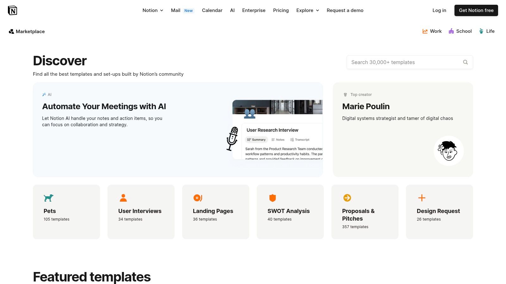Image resolution: width=506 pixels, height=284 pixels.
Task: Open Automate Your Meetings with AI heading
Action: (104, 106)
